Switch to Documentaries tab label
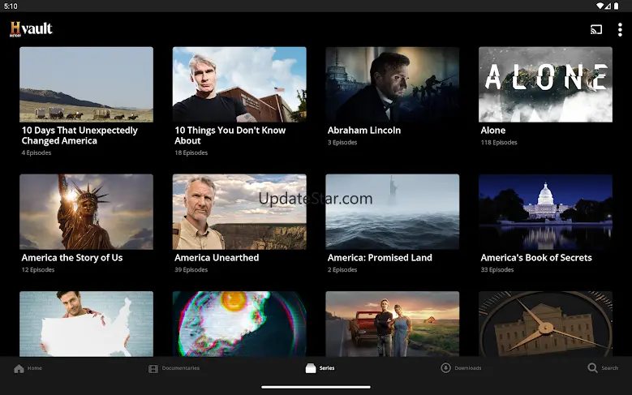632x395 pixels. (x=181, y=368)
